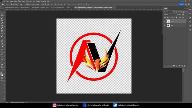Open the more align options ellipsis

(x=69, y=4)
